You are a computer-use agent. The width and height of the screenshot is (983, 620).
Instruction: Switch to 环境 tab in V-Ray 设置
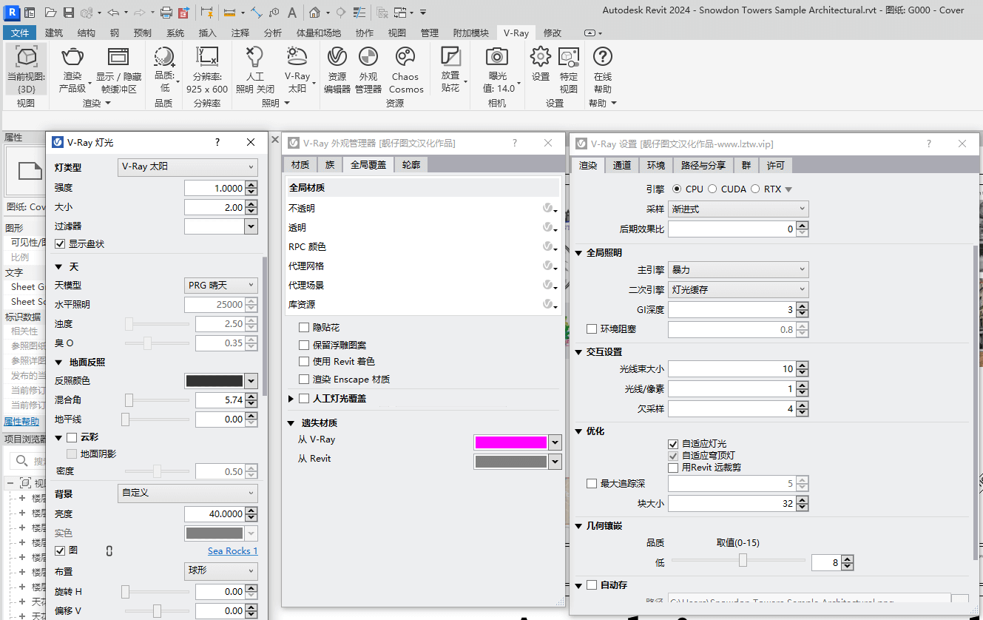[656, 165]
